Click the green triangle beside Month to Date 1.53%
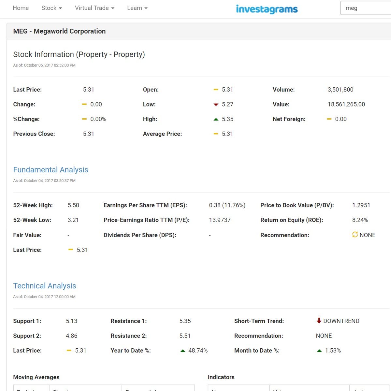The height and width of the screenshot is (391, 391). point(319,351)
